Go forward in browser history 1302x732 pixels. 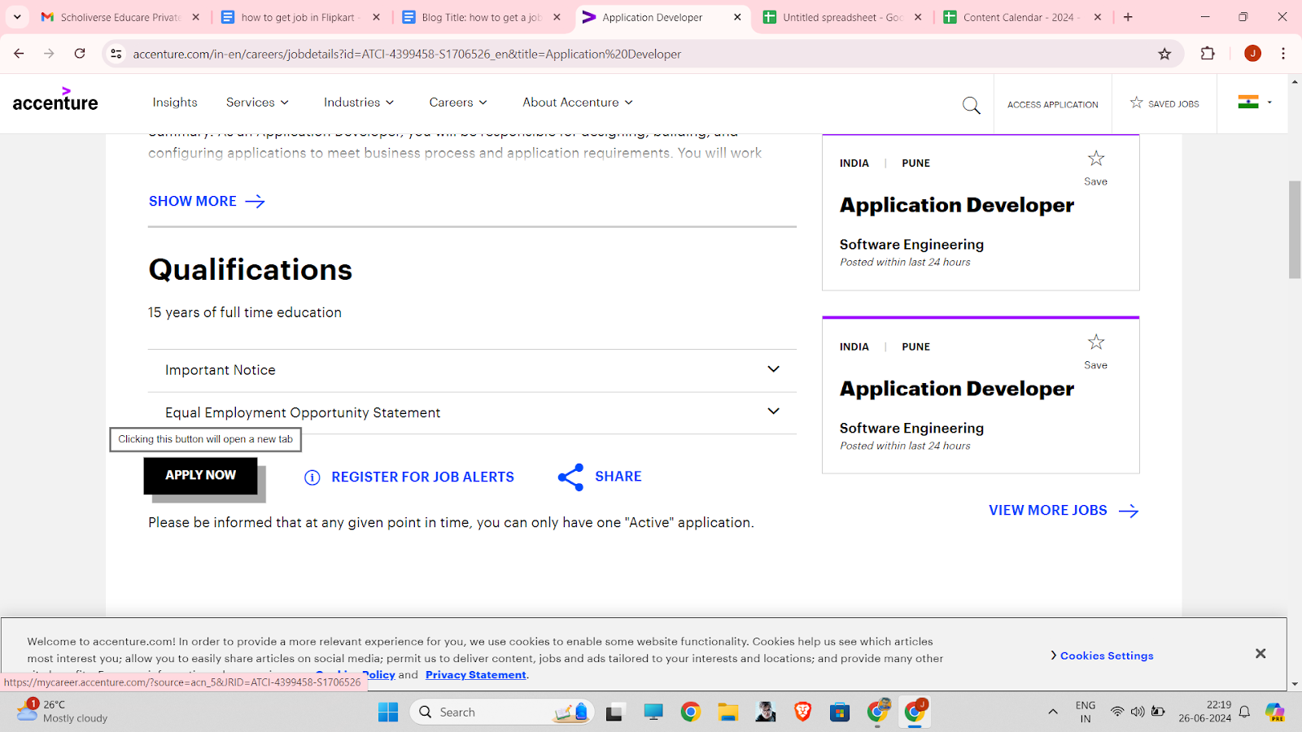(x=49, y=54)
